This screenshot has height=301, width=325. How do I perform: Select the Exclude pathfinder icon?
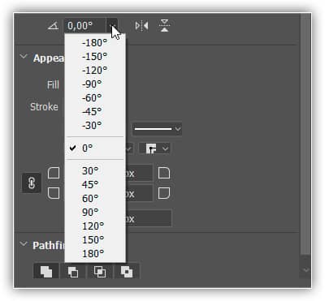point(127,271)
